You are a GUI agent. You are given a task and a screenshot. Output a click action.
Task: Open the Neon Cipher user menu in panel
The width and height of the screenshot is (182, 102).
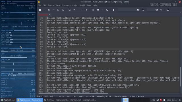172,100
